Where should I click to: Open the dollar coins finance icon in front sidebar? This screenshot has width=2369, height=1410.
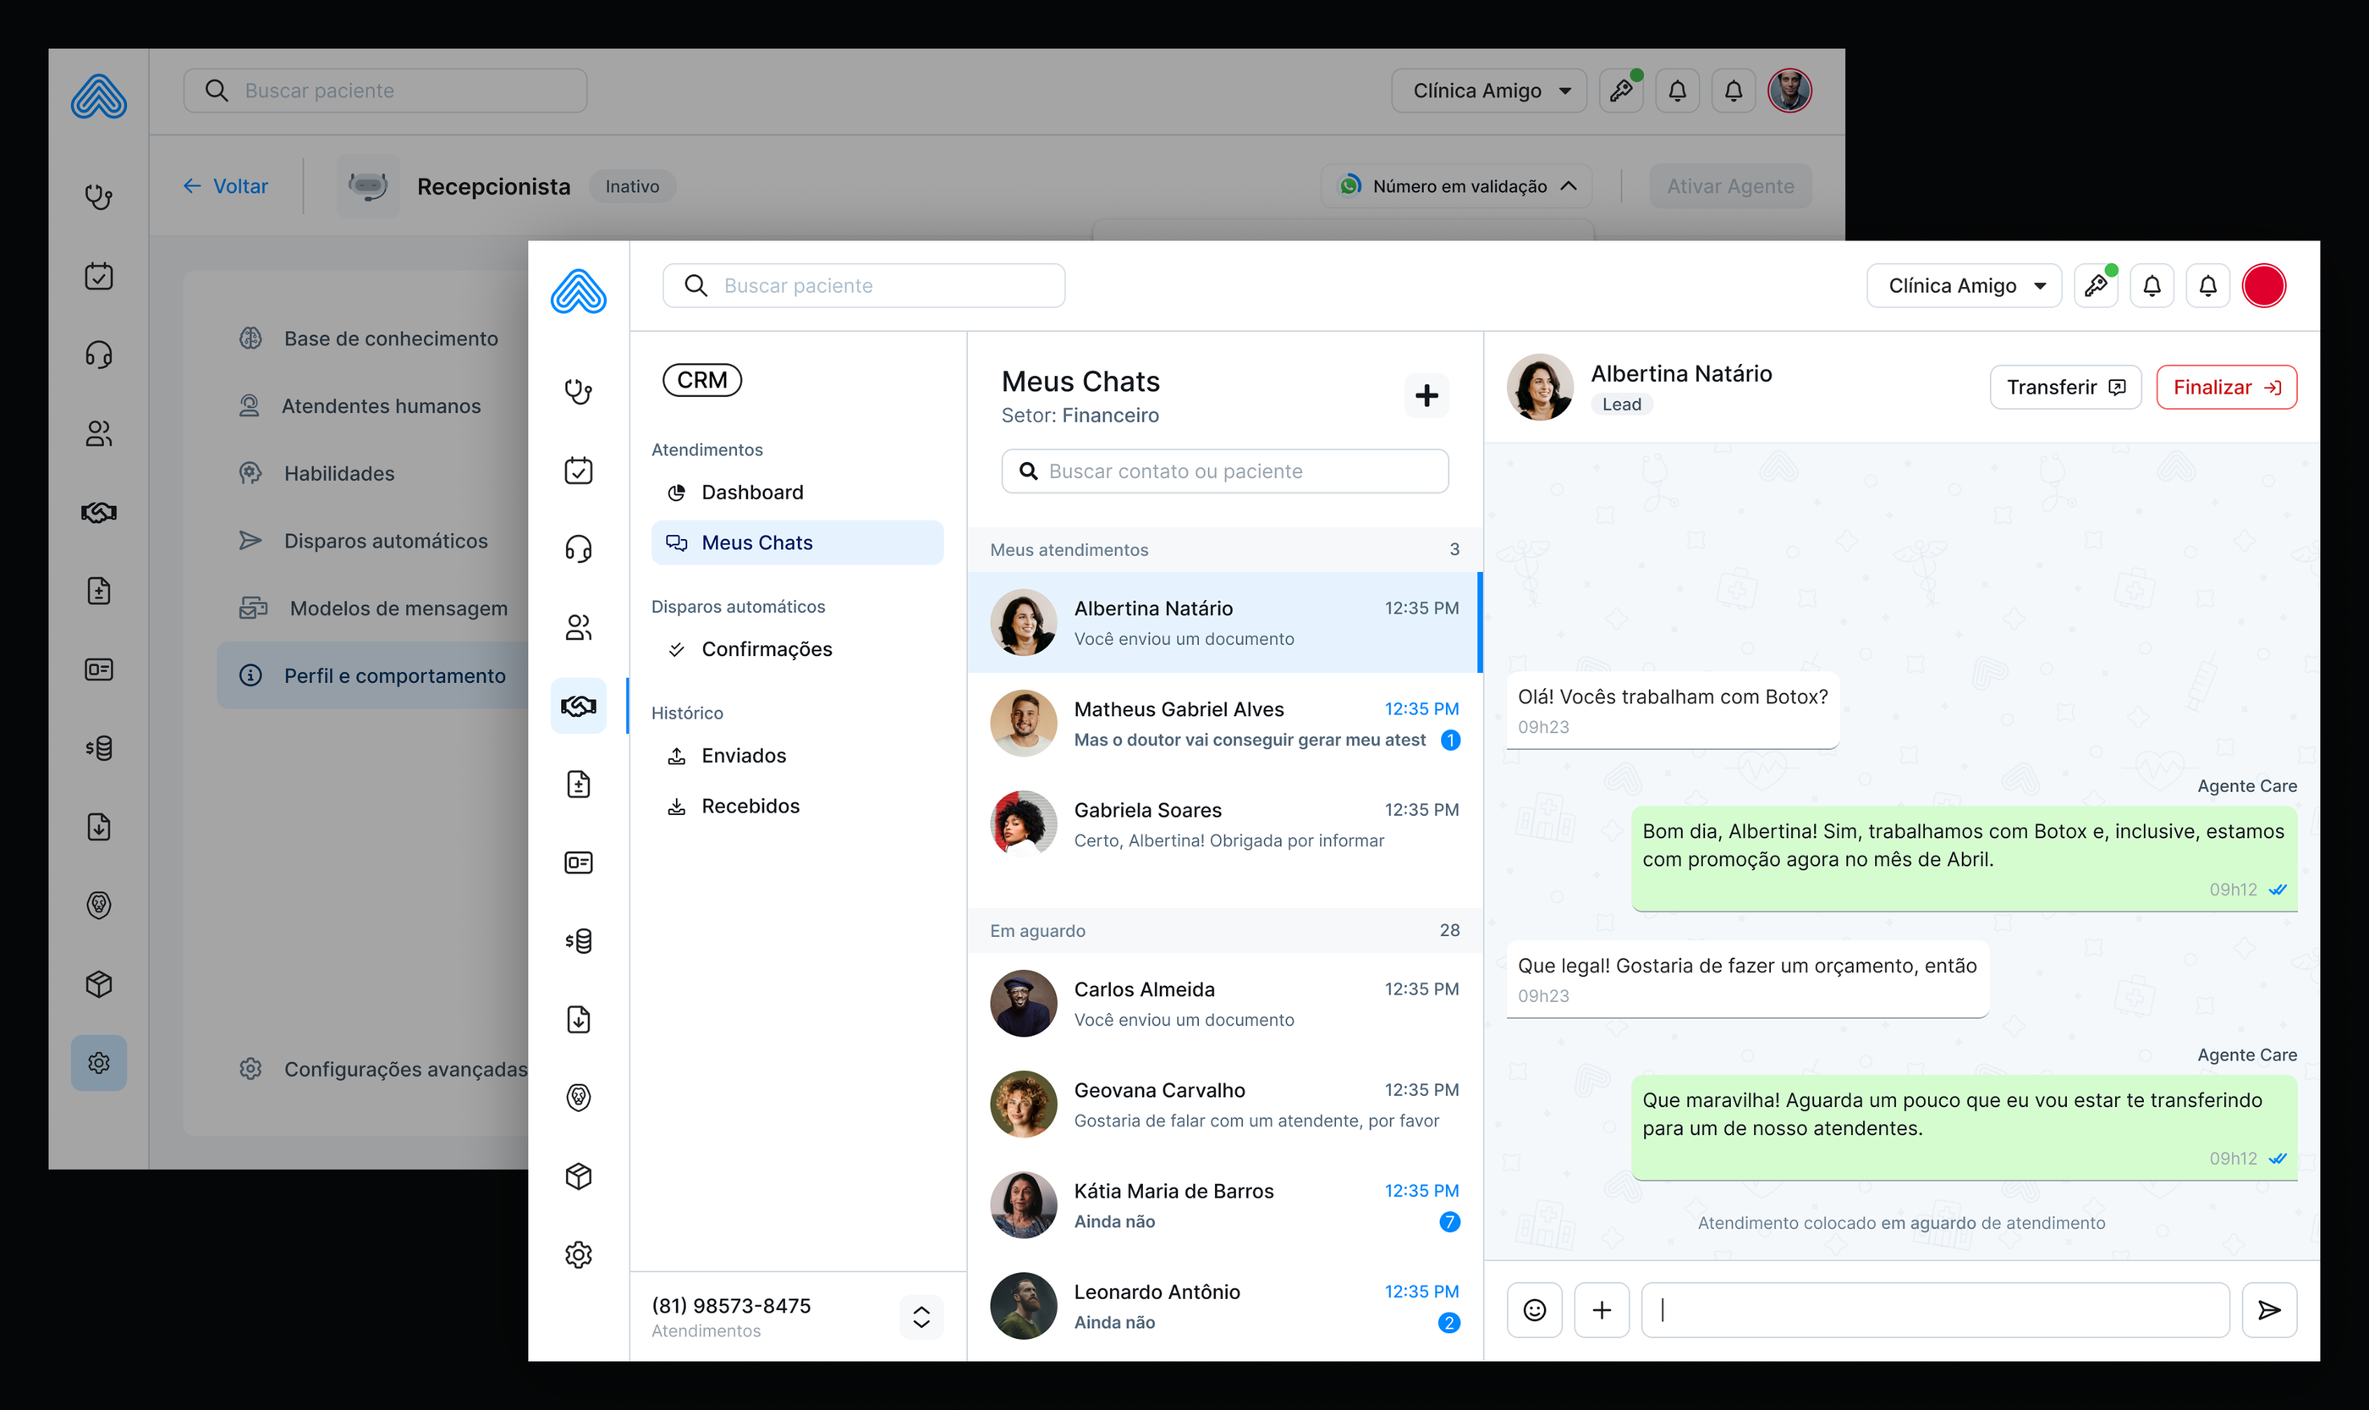(x=579, y=940)
